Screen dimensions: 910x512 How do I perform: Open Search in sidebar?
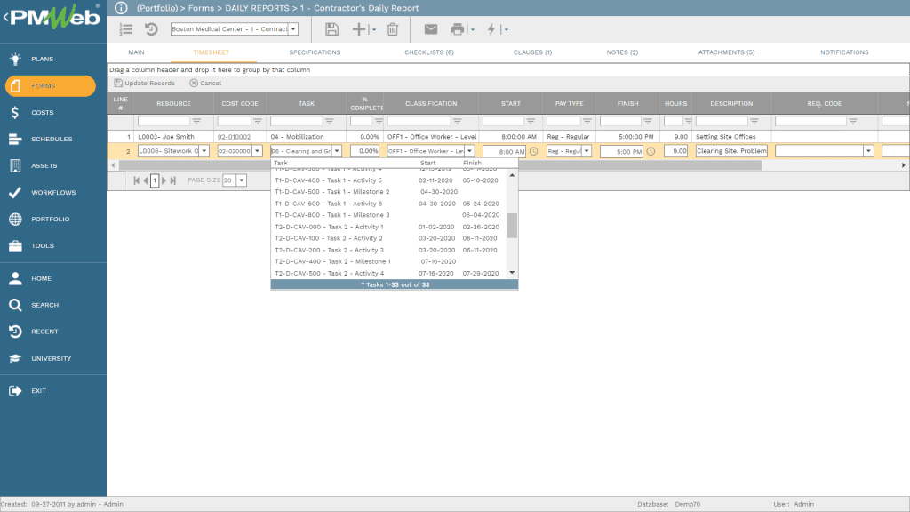(x=44, y=306)
